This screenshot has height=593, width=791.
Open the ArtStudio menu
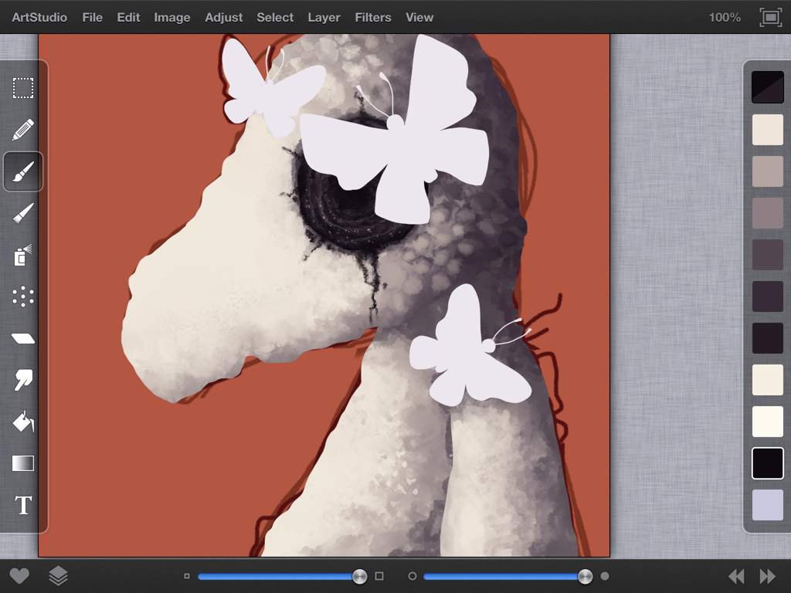click(39, 17)
